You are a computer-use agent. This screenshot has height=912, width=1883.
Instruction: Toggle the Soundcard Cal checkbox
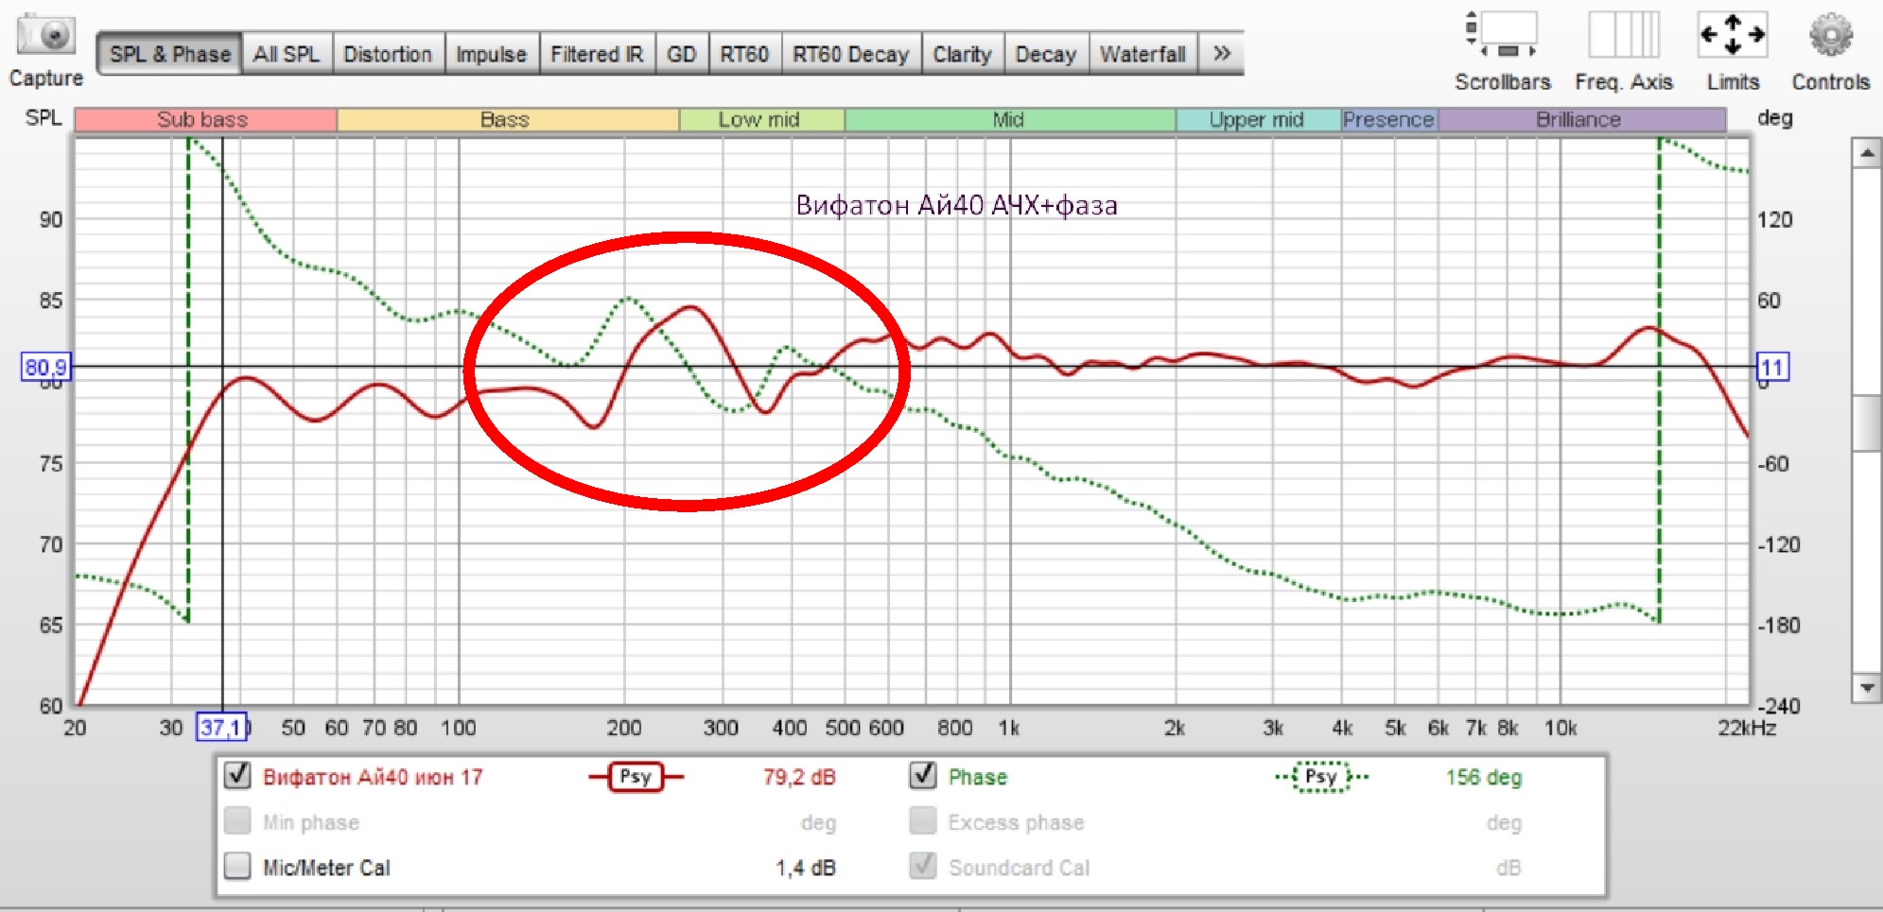tap(922, 866)
